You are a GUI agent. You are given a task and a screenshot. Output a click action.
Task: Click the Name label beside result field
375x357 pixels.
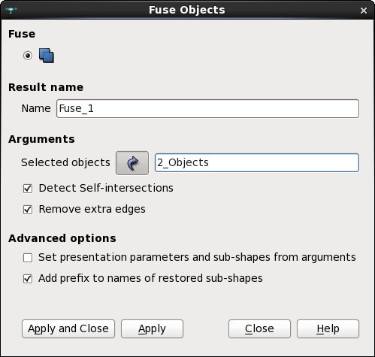click(36, 108)
